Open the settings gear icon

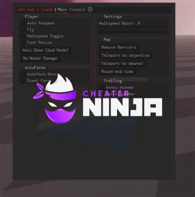click(x=90, y=9)
